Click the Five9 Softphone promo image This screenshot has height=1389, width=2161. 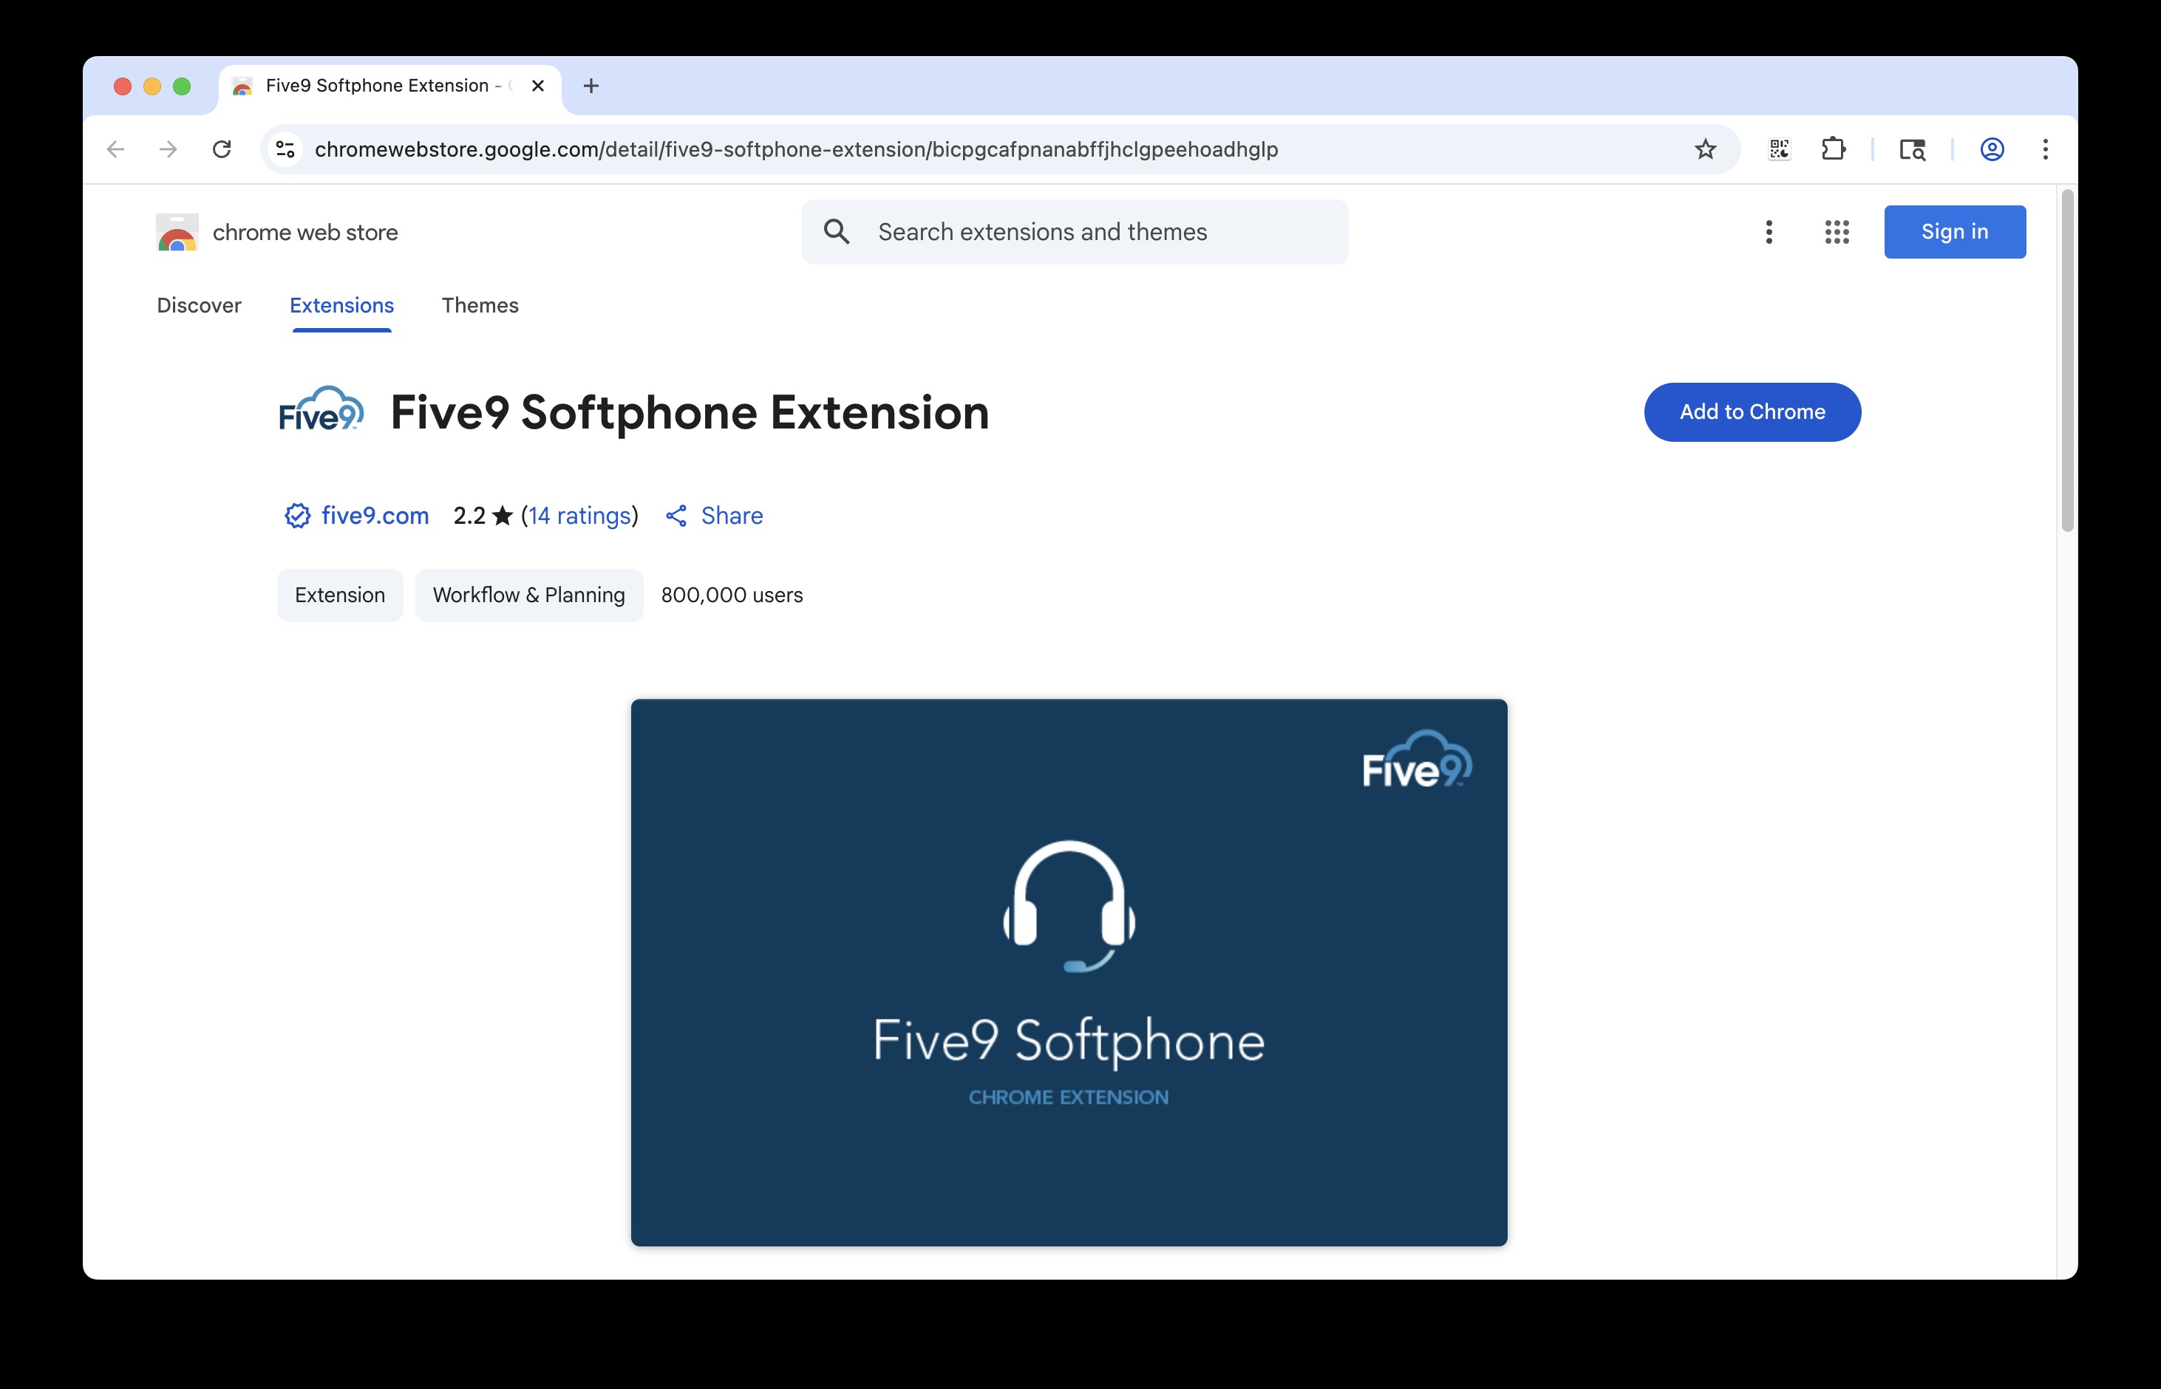1069,972
